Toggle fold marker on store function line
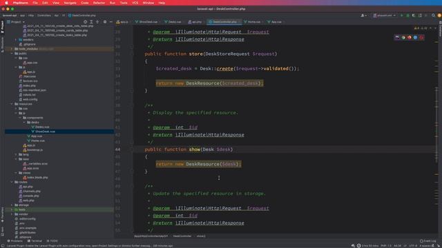This screenshot has width=442, height=248. tap(131, 54)
